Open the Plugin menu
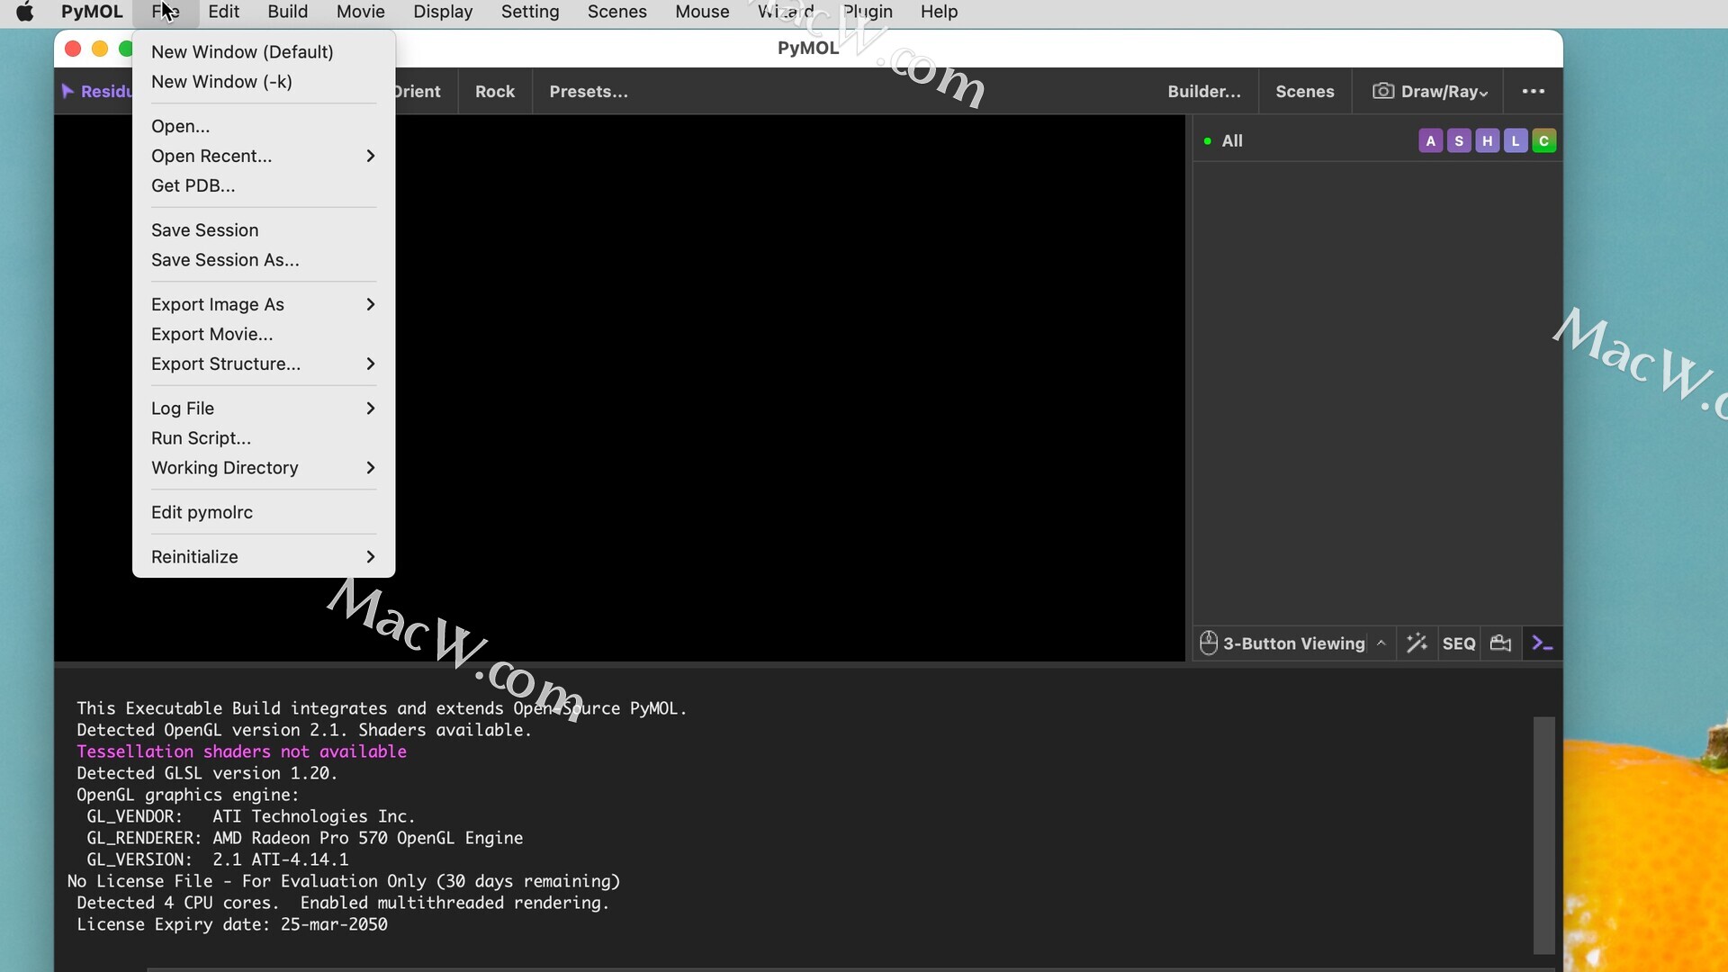1728x972 pixels. point(868,12)
